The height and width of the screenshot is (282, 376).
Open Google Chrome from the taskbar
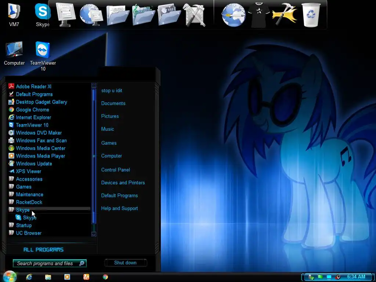(105, 277)
